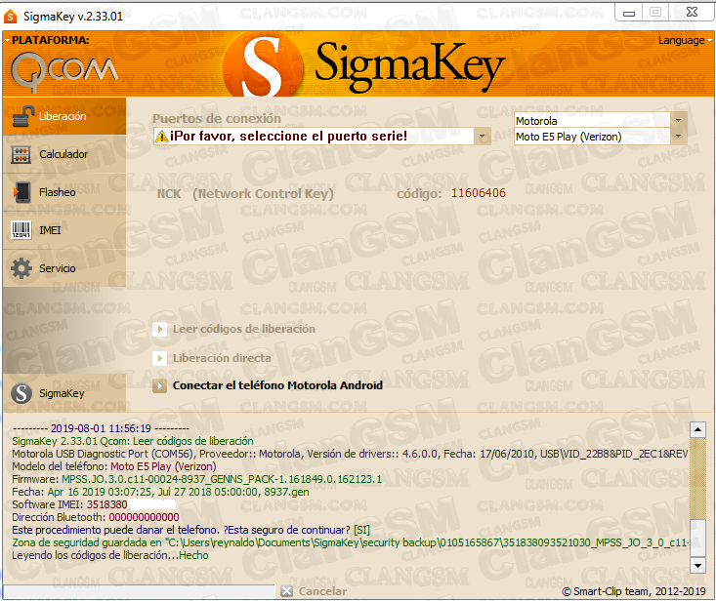The image size is (716, 601).
Task: Click the log scrollbar thumb
Action: [697, 539]
